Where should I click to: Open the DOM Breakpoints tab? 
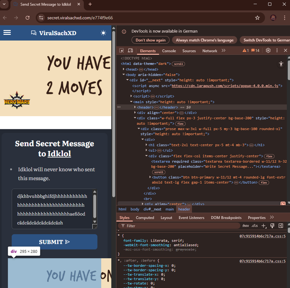point(226,218)
